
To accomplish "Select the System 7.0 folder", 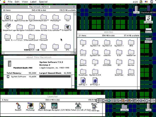I will pos(95,42).
